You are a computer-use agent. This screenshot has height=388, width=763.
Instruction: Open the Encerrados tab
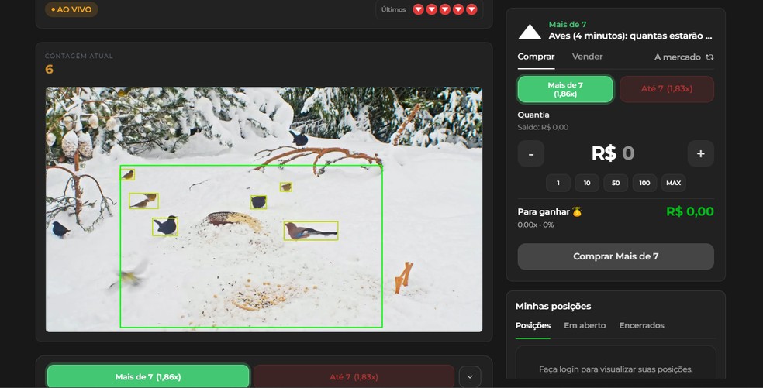point(641,325)
